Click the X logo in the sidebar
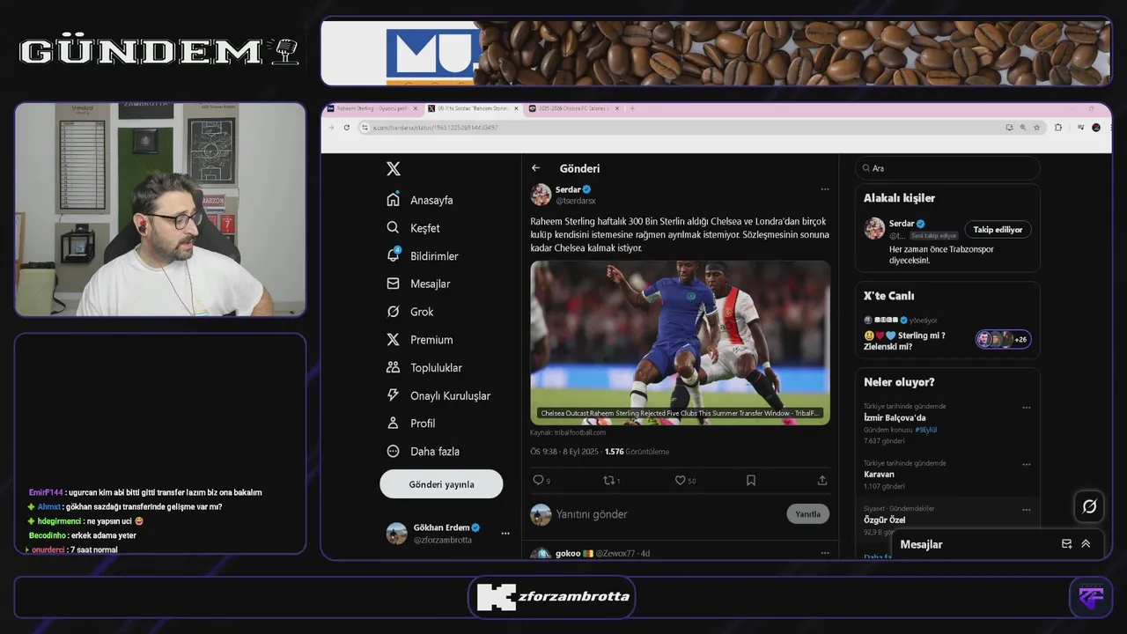Viewport: 1127px width, 634px height. pyautogui.click(x=394, y=169)
